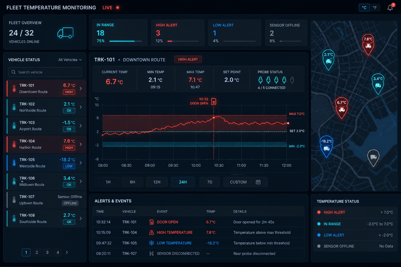
Task: Switch temperature units to °C
Action: (364, 8)
